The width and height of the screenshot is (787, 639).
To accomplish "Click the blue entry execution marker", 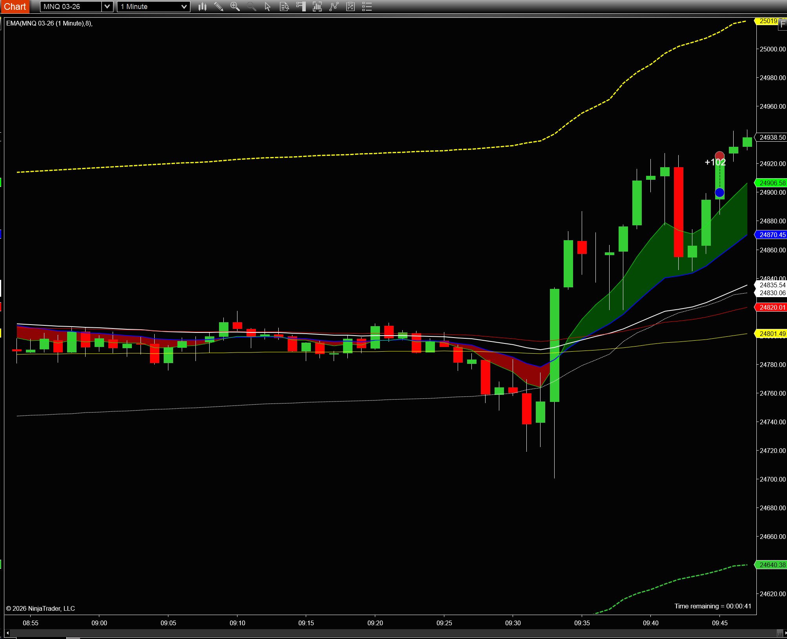I will click(719, 193).
